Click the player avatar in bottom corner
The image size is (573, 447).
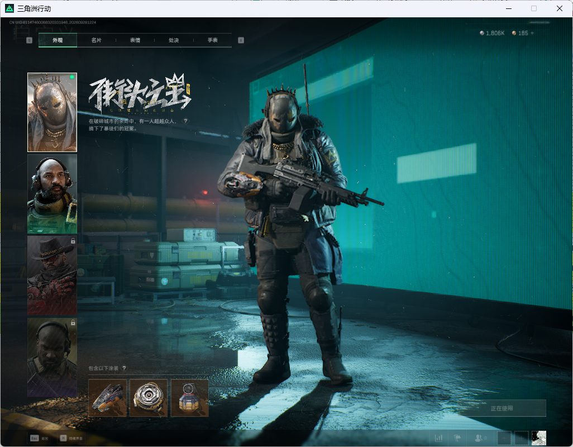538,438
